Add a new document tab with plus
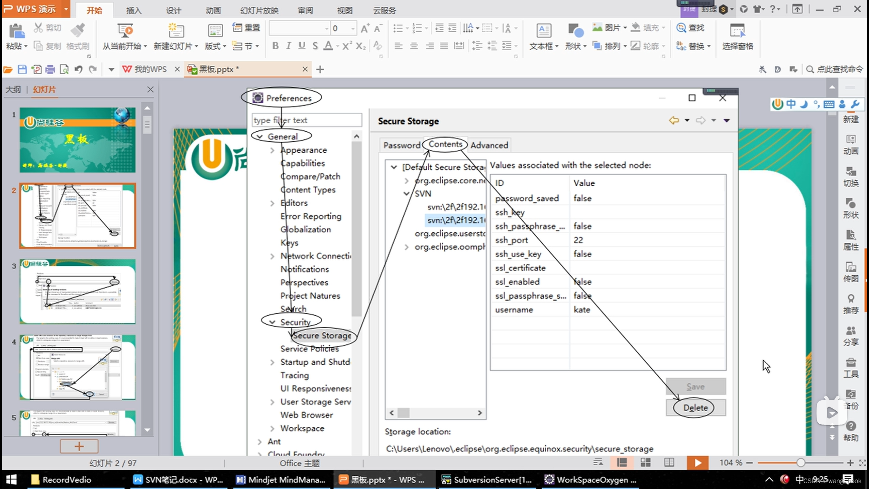The image size is (869, 489). (x=320, y=69)
